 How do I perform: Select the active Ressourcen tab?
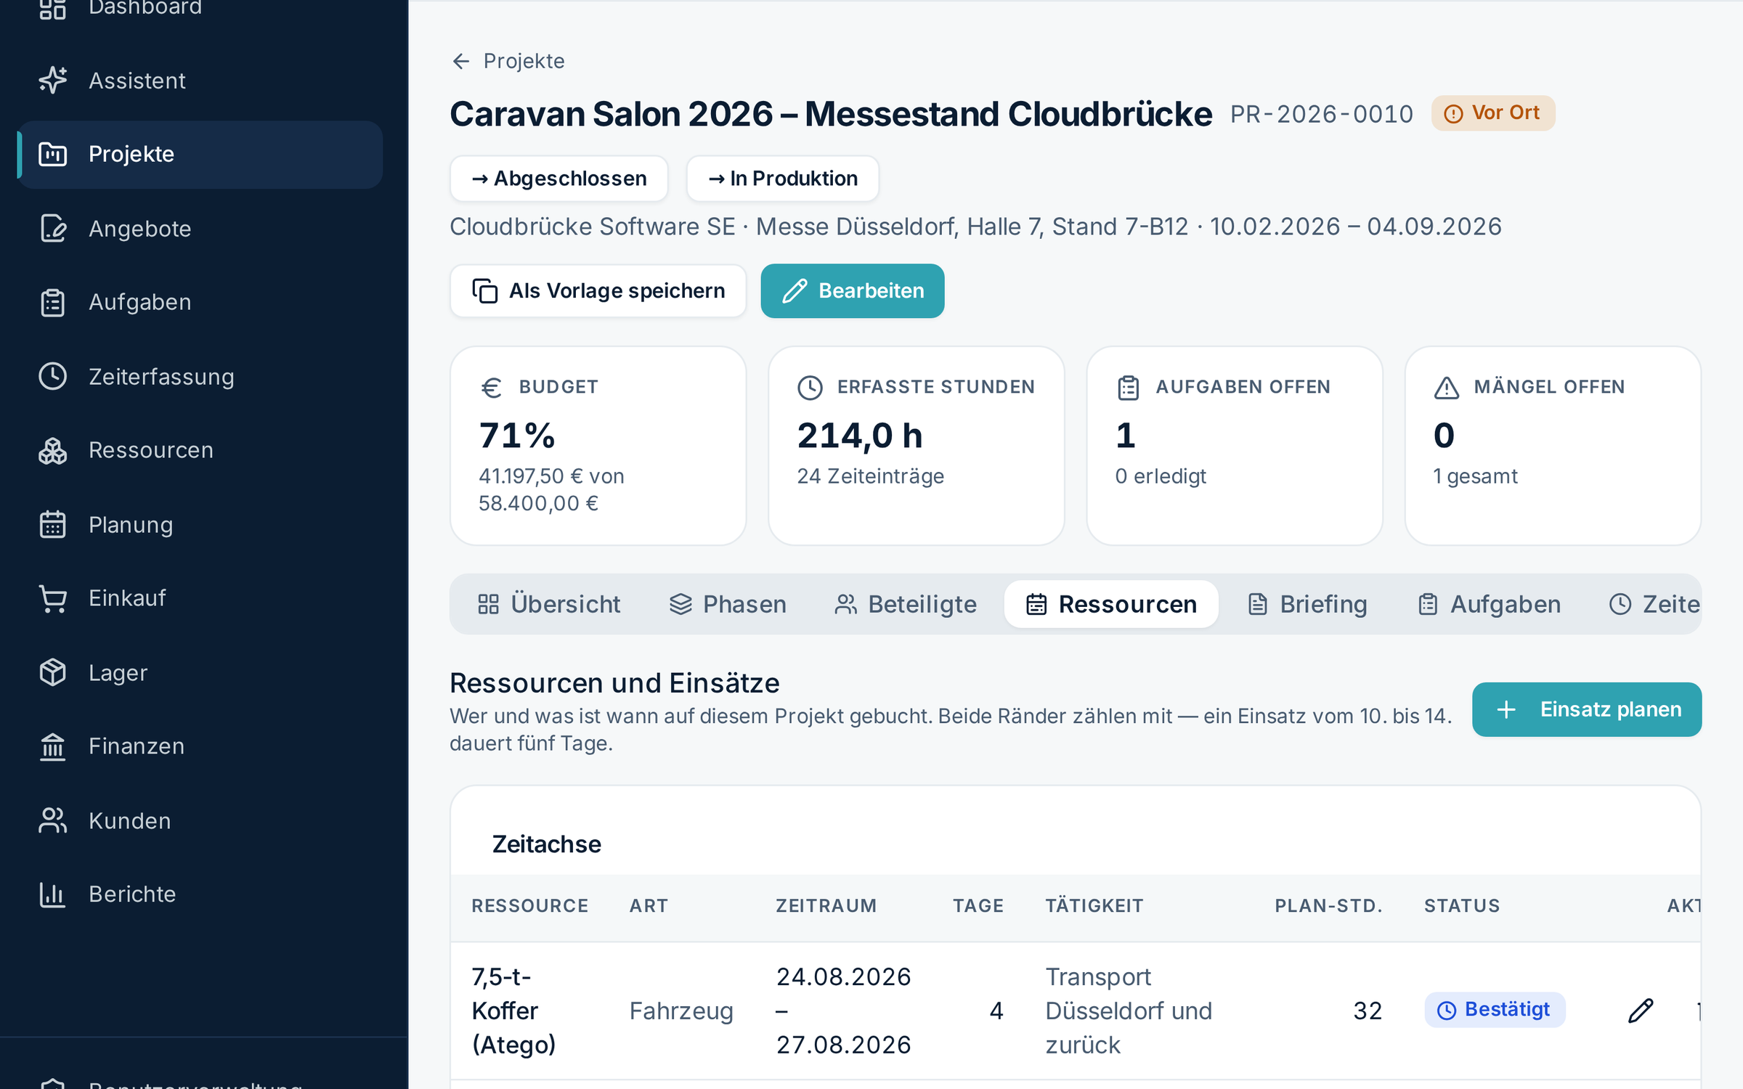tap(1111, 604)
